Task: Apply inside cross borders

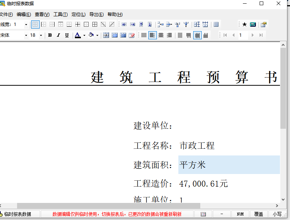Action: pos(78,24)
